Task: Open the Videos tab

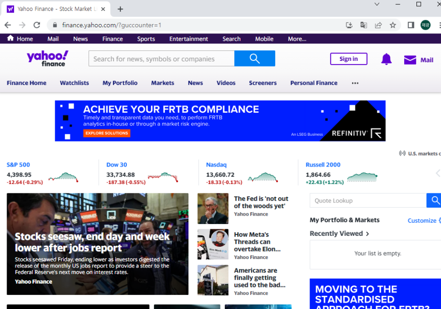Action: [226, 83]
